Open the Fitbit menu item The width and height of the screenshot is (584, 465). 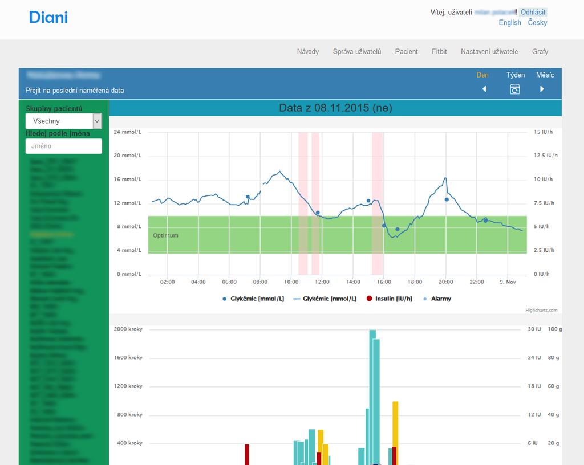pyautogui.click(x=439, y=51)
